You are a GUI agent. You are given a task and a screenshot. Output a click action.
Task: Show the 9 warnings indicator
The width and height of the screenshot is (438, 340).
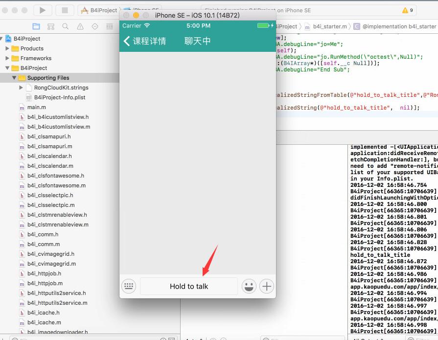point(408,10)
